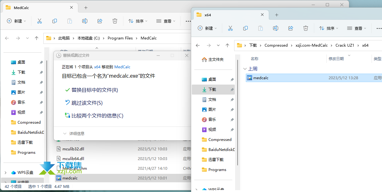Click Rename icon in MedCalc window toolbar
382x192 pixels.
tap(85, 21)
